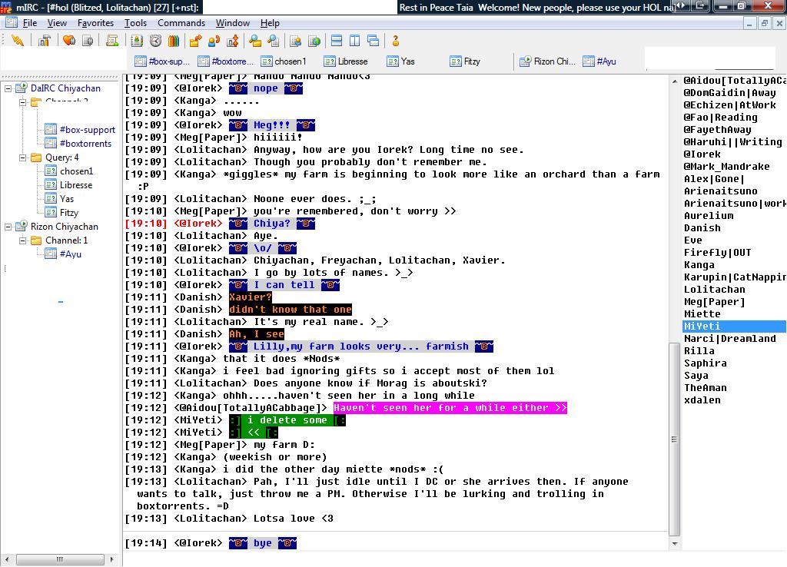Open the Favorites menu in menu bar
Viewport: 787px width, 567px height.
pos(95,23)
